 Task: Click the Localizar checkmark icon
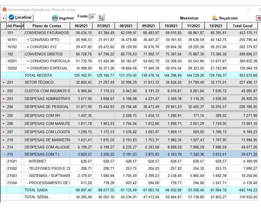tap(11, 17)
